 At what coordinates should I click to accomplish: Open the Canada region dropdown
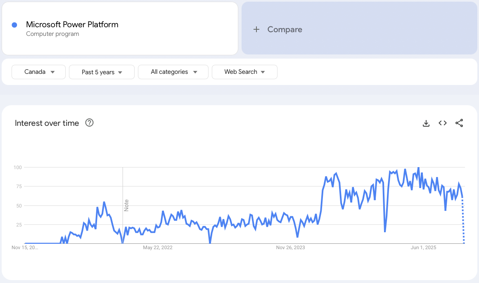point(39,72)
